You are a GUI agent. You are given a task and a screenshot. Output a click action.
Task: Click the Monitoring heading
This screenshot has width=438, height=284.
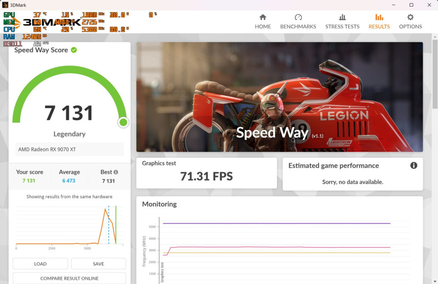coord(159,204)
